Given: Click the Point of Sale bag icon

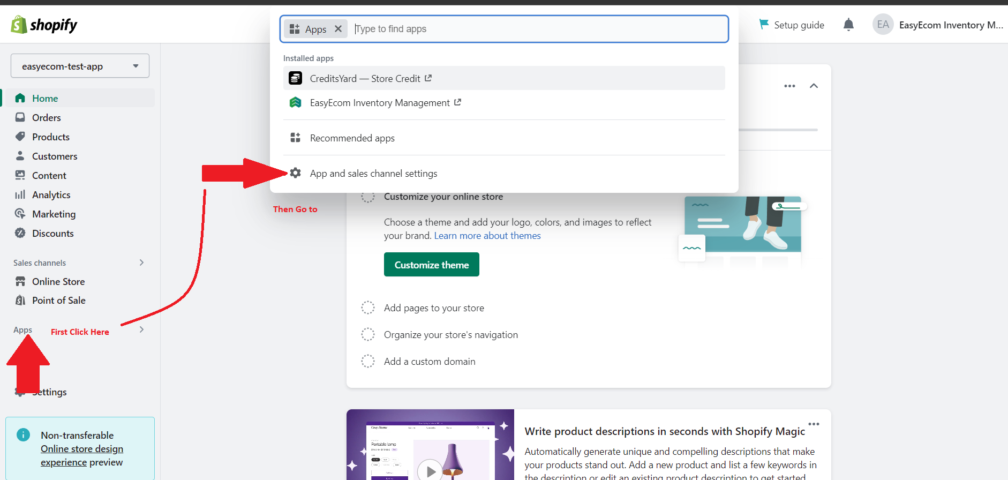Looking at the screenshot, I should pos(20,300).
